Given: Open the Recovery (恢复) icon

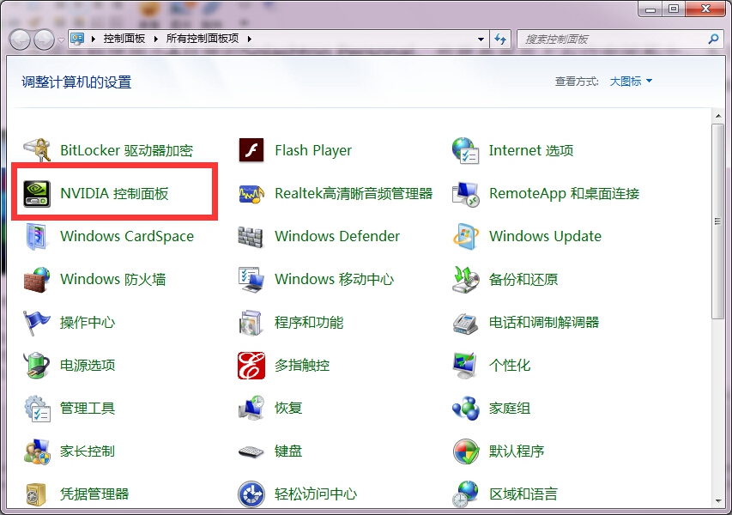Looking at the screenshot, I should (x=251, y=408).
